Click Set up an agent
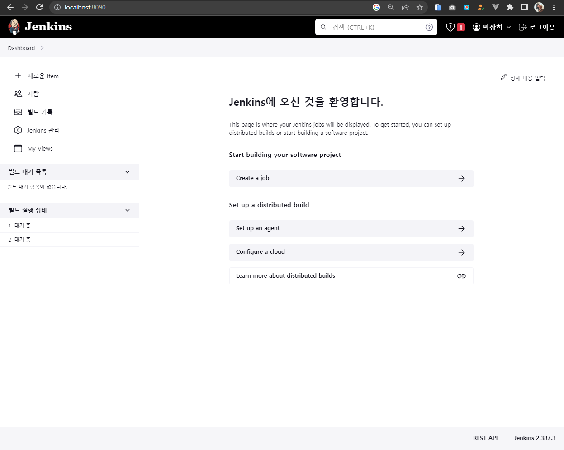Viewport: 564px width, 450px height. 351,228
